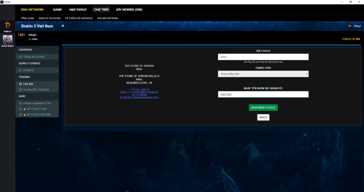Screen dimensions: 364x192
Task: Open Unique Upgraded (S15) link
Action: pyautogui.click(x=37, y=103)
